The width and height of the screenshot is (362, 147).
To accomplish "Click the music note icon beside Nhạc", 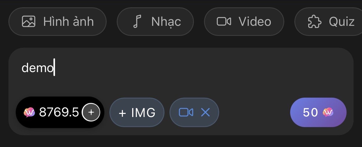I will pyautogui.click(x=137, y=22).
